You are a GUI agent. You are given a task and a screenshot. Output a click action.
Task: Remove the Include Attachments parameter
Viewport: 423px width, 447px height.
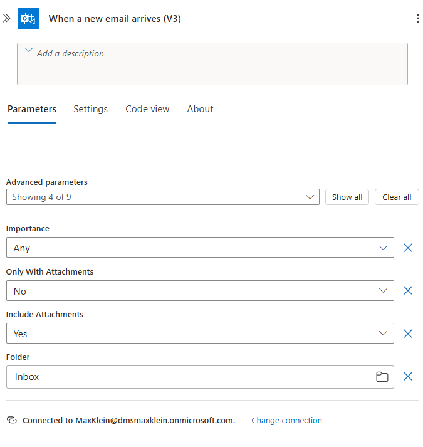pos(408,334)
